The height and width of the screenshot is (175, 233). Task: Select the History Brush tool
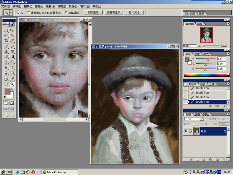12,52
